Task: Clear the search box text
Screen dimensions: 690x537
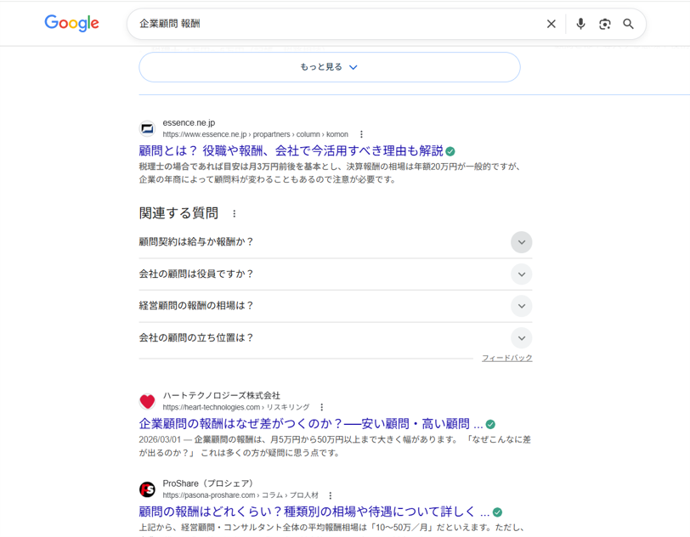Action: tap(551, 24)
